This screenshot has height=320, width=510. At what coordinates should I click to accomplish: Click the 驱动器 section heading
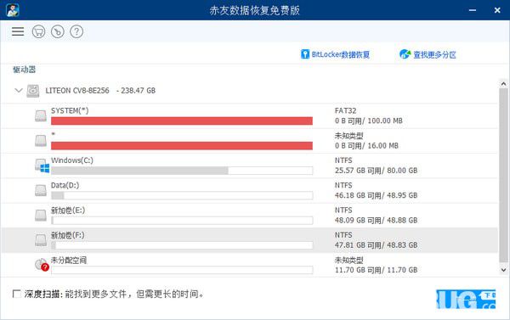click(x=24, y=70)
